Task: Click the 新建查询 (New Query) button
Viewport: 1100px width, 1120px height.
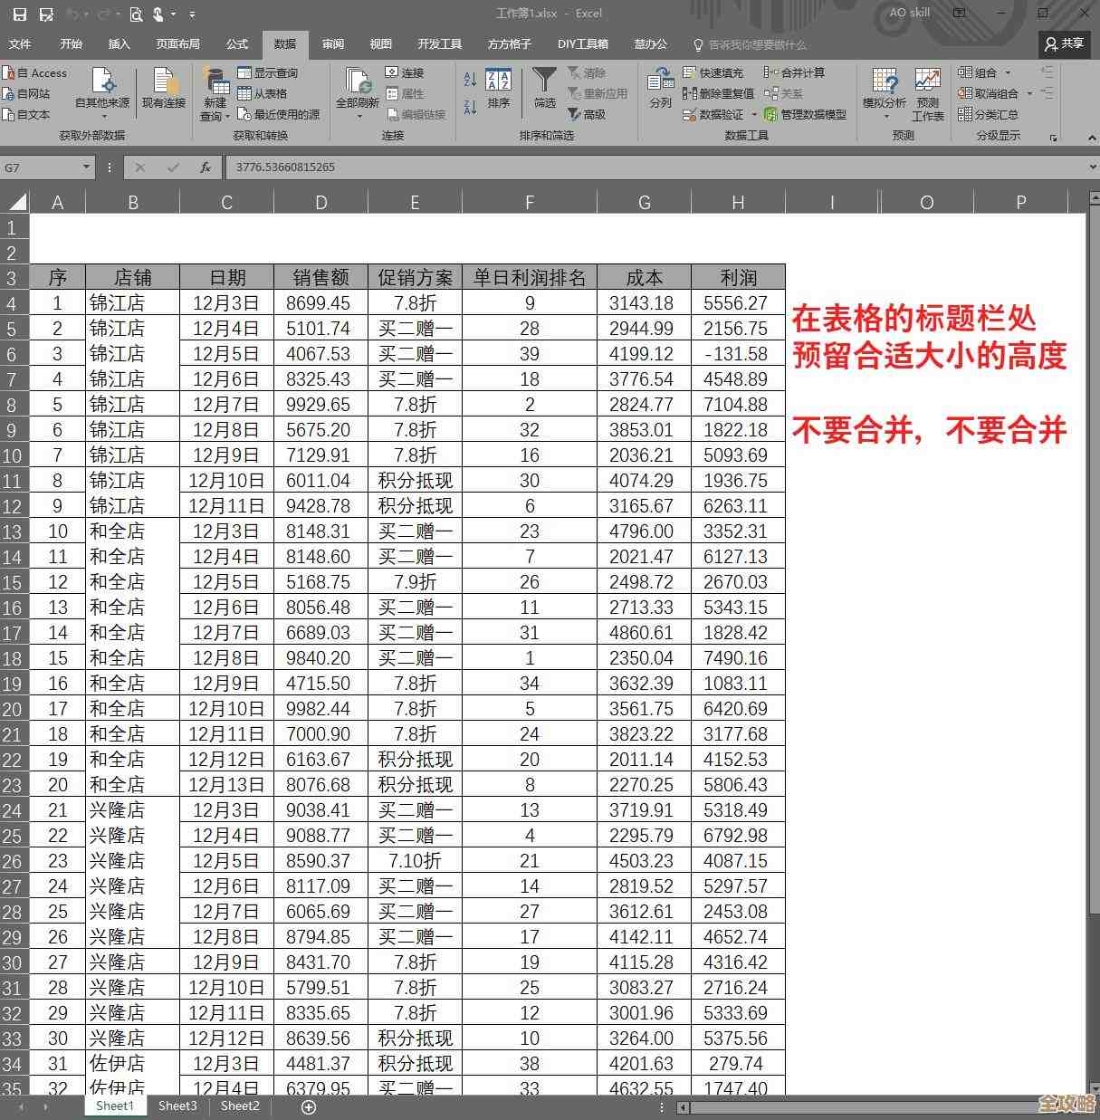Action: coord(215,93)
